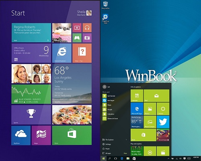Open the wide Mail tile in Start menu
The height and width of the screenshot is (161, 201).
[x=156, y=96]
